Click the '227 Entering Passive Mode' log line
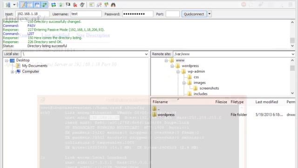This screenshot has width=298, height=168. click(66, 30)
